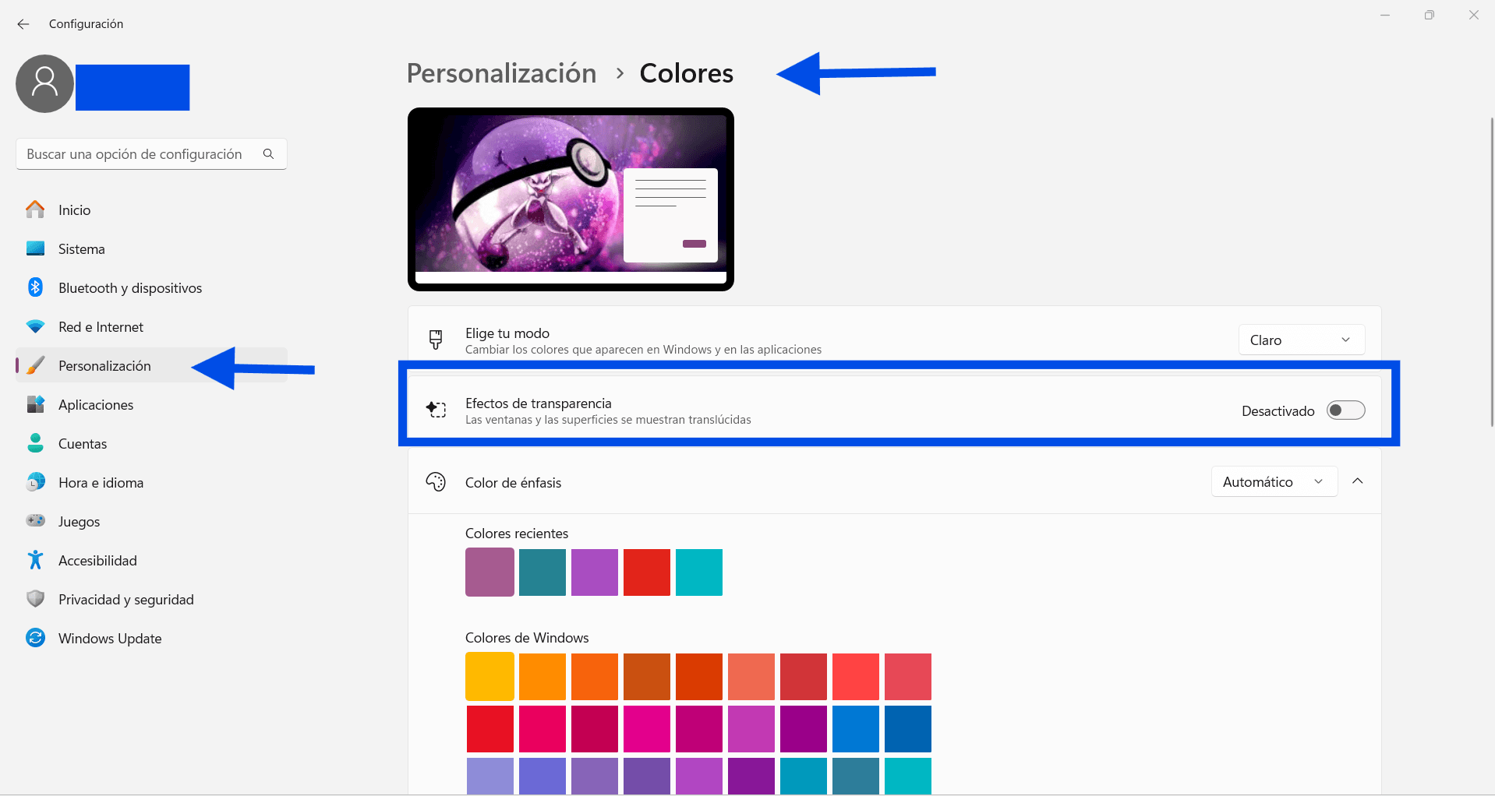Click the Efectos de transparencia sparkle icon
The height and width of the screenshot is (796, 1495).
click(x=436, y=410)
